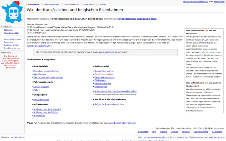This screenshot has height=141, width=226.
Task: Click Tags in page footer
Action: click(x=154, y=132)
